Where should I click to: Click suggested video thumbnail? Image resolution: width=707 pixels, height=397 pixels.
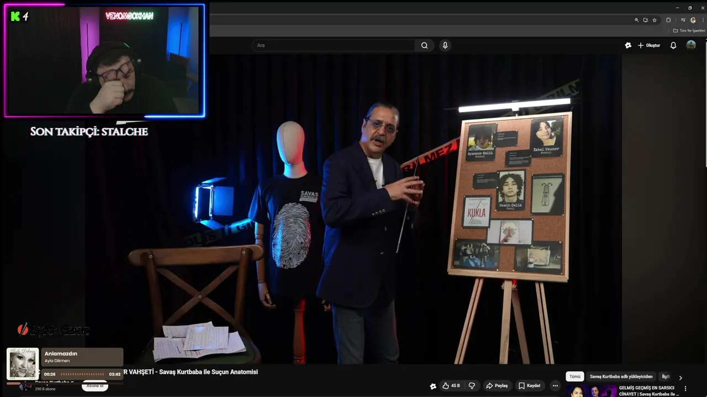(592, 391)
